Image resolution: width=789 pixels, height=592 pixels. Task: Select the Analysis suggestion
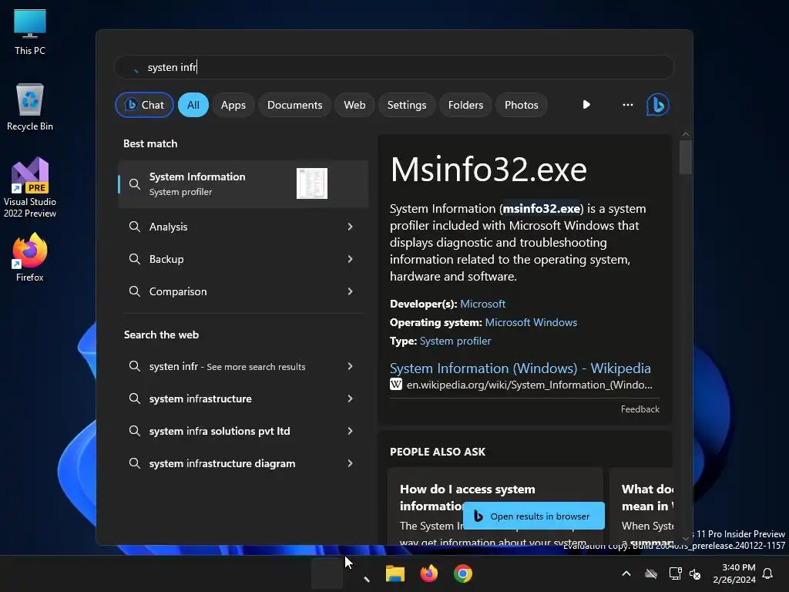coord(243,227)
